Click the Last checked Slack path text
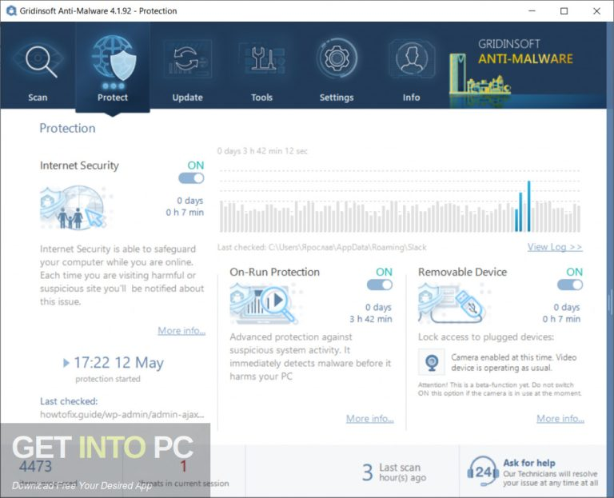This screenshot has width=614, height=498. click(x=322, y=248)
